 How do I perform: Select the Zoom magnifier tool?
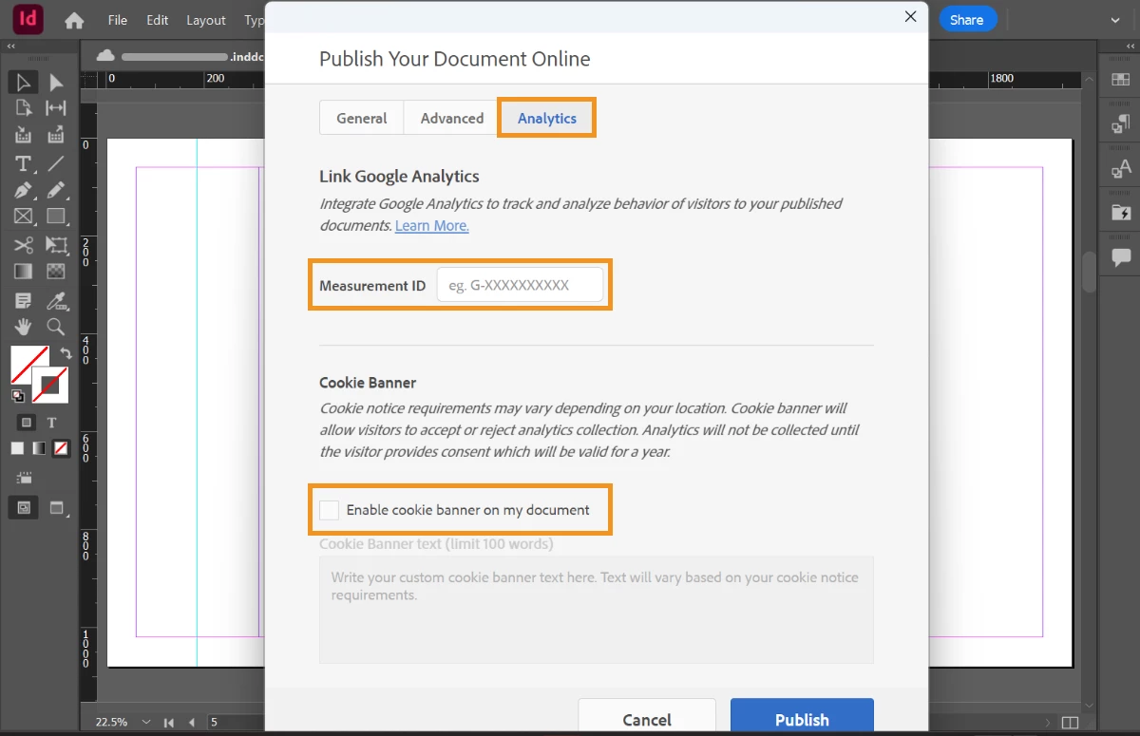click(56, 327)
